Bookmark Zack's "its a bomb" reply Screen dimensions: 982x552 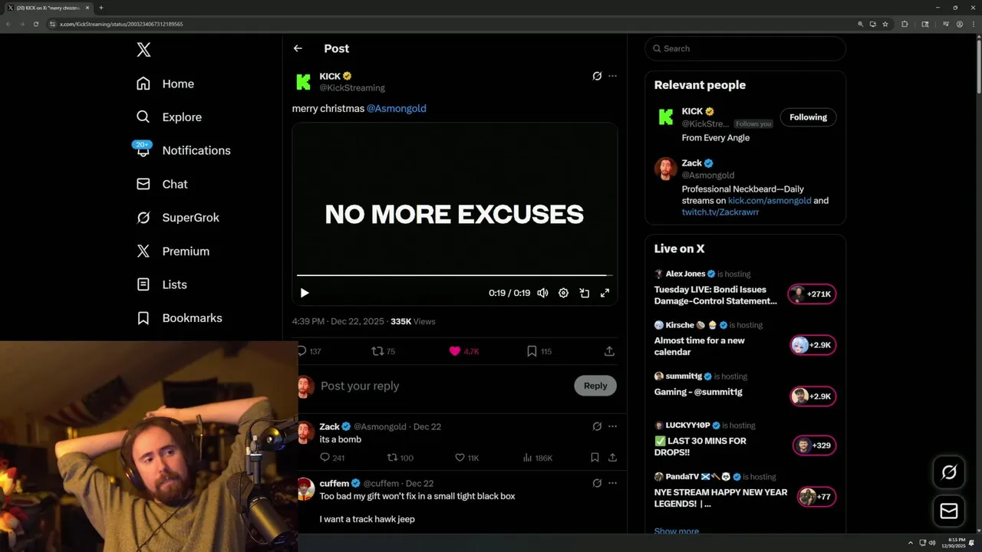(x=595, y=458)
